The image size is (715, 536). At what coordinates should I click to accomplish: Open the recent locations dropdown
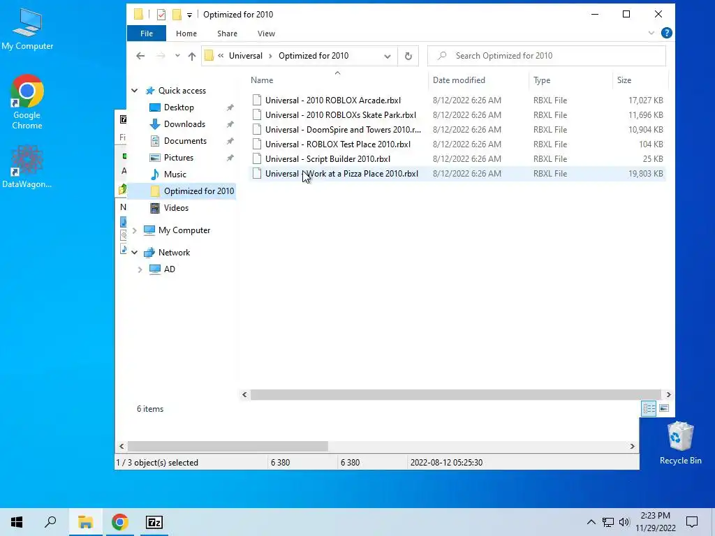tap(177, 56)
